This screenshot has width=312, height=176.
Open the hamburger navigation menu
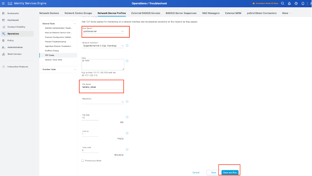click(x=3, y=3)
